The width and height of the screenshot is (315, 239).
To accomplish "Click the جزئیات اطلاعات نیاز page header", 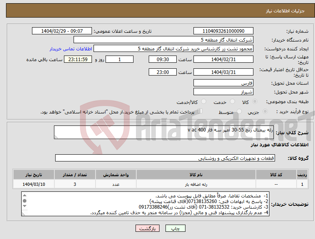I will pyautogui.click(x=160, y=11).
